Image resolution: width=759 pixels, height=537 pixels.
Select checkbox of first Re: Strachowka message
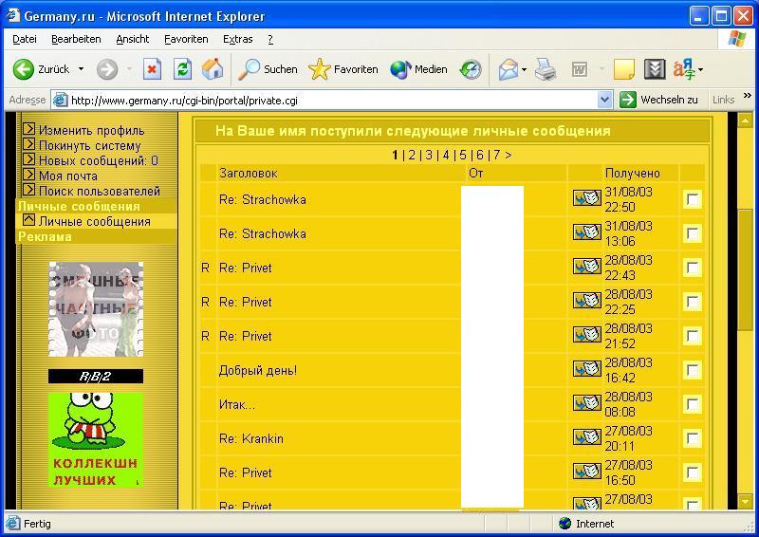[693, 200]
